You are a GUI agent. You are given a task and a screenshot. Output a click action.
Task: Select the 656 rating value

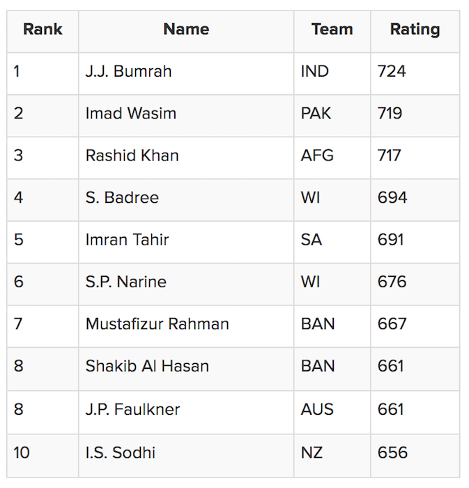(x=392, y=452)
